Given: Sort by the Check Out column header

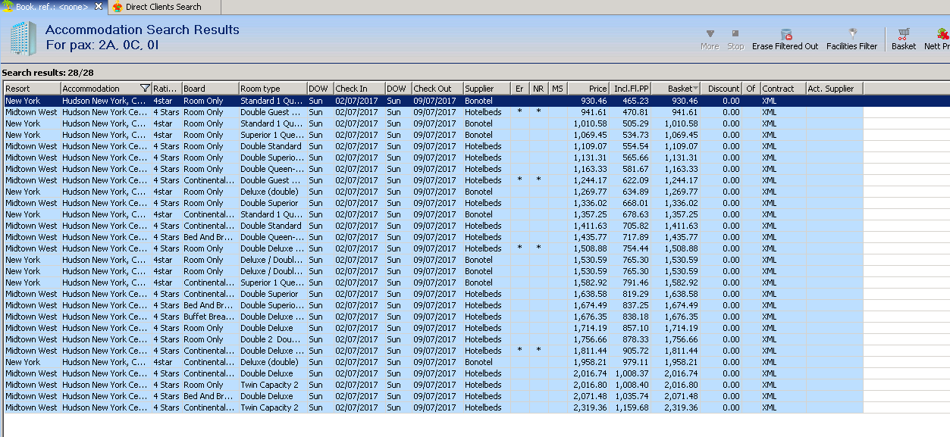Looking at the screenshot, I should (x=437, y=89).
